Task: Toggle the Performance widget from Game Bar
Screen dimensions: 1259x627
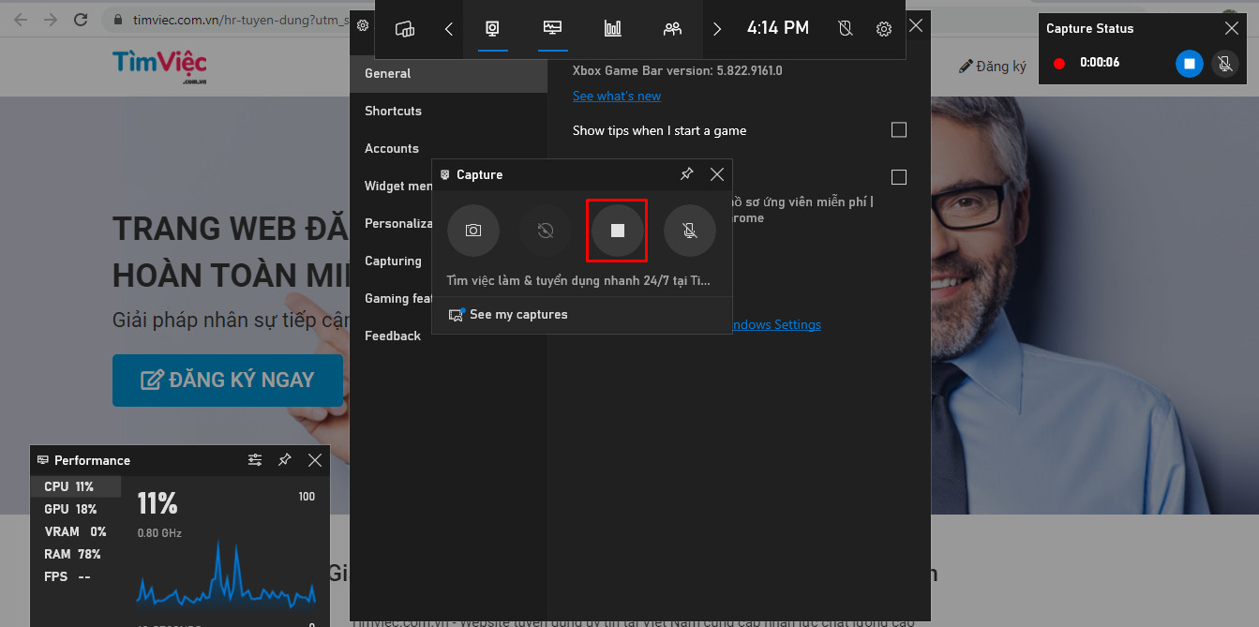Action: pyautogui.click(x=552, y=29)
